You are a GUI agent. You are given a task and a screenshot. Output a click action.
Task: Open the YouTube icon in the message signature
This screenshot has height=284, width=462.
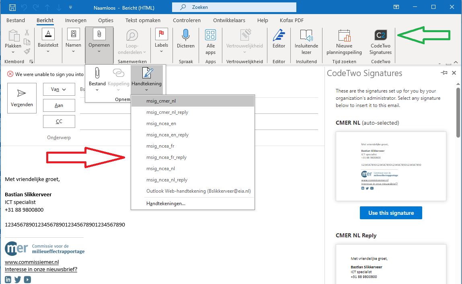tap(27, 280)
